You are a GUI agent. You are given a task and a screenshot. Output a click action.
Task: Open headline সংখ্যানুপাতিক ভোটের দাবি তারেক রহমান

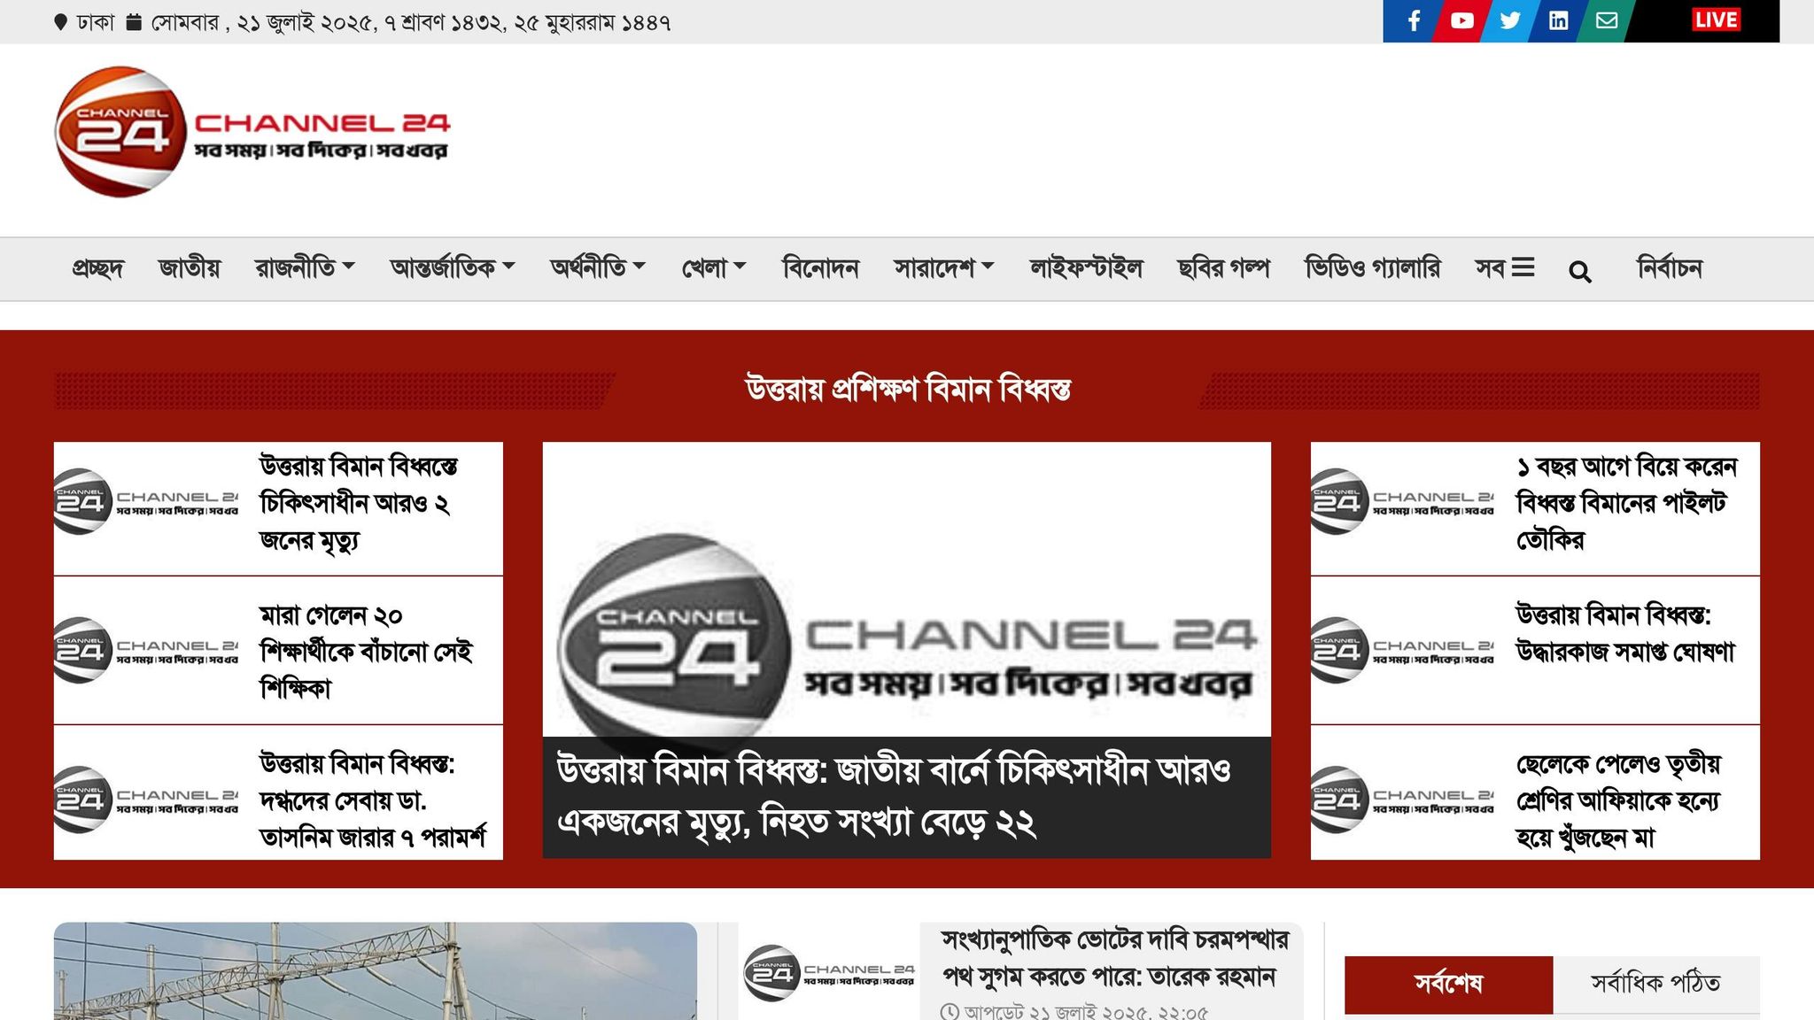pos(1115,958)
